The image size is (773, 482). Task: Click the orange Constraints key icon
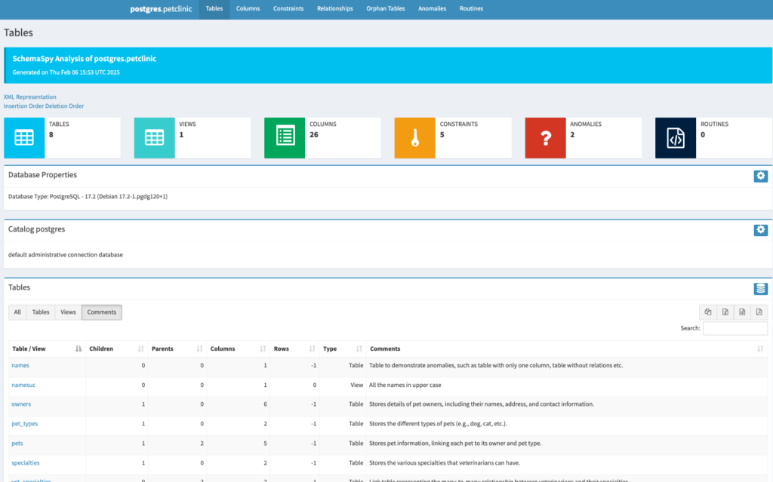tap(414, 137)
